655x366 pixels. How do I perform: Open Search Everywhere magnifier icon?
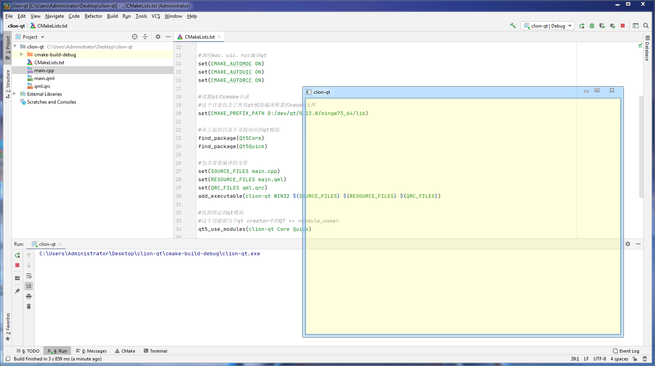click(x=646, y=26)
